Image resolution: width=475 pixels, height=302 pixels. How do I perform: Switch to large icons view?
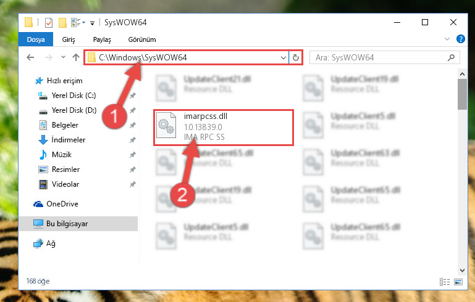pyautogui.click(x=458, y=282)
